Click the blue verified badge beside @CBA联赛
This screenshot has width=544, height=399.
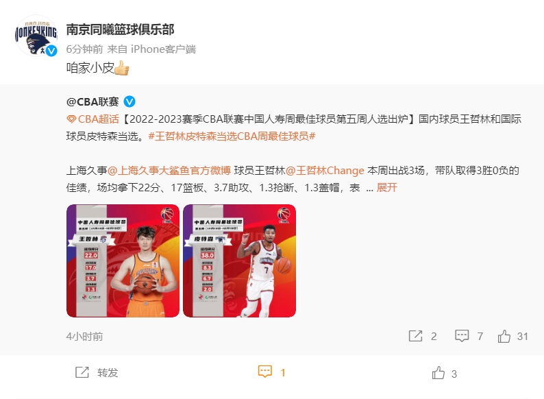point(129,101)
